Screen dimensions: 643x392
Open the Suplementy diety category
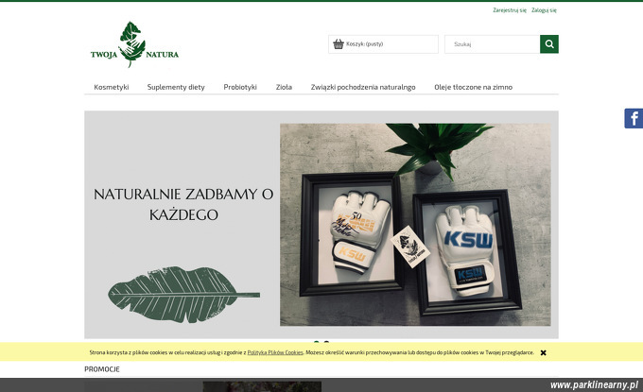coord(176,87)
